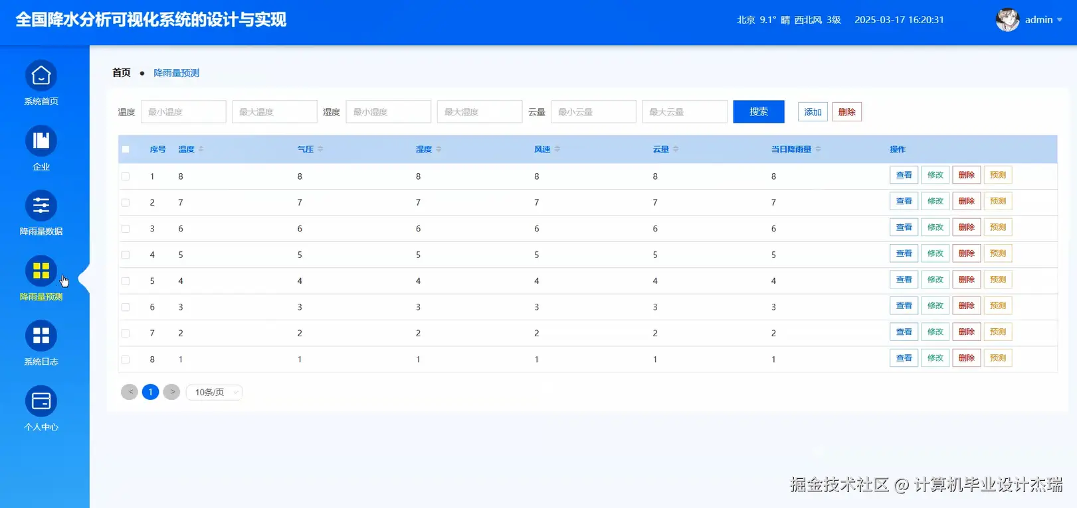Click 删除 for row 7
Screen dimensions: 1077x508
(967, 332)
